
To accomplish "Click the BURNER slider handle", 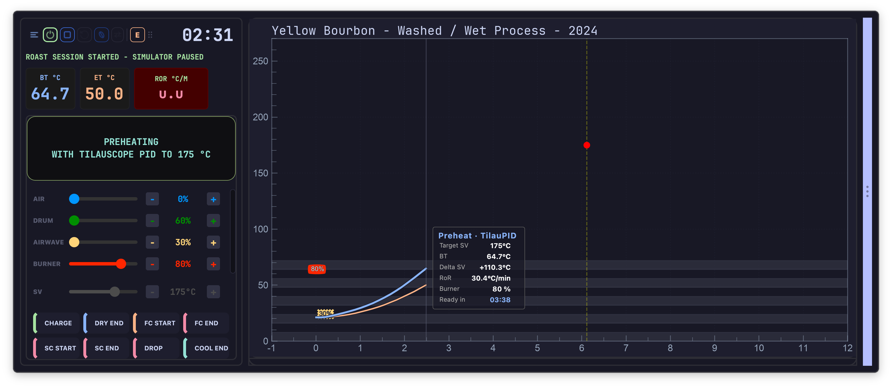I will point(121,264).
